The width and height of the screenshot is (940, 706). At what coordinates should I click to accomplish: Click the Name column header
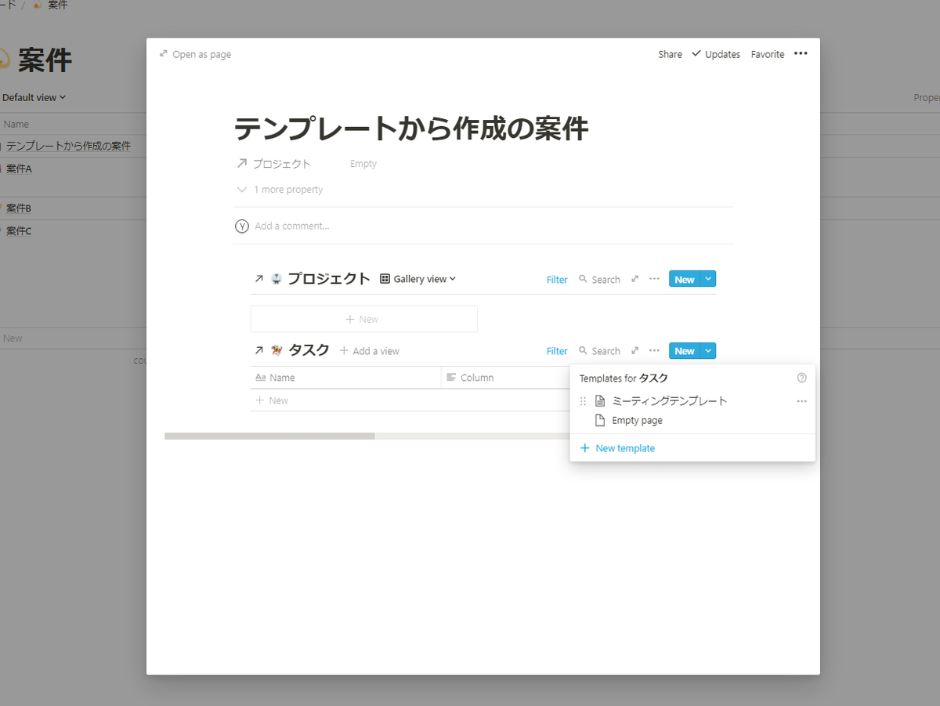tap(345, 378)
